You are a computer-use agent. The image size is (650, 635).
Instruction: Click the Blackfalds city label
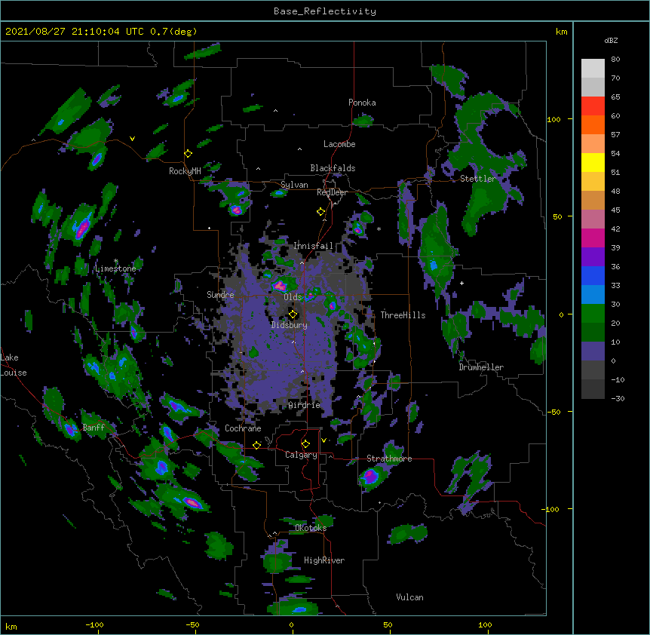pos(333,168)
